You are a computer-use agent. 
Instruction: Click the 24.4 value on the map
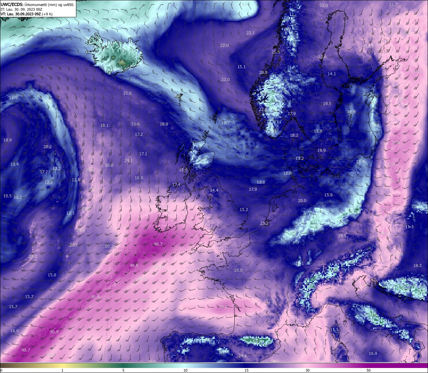point(242,356)
